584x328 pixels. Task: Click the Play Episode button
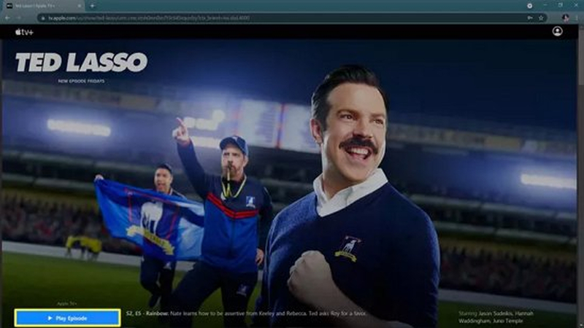tap(67, 318)
